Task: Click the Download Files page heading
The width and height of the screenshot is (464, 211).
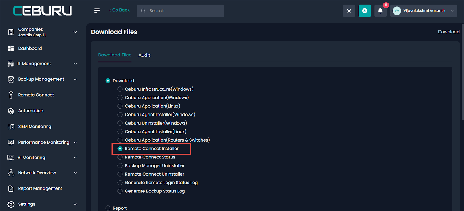Action: 114,32
